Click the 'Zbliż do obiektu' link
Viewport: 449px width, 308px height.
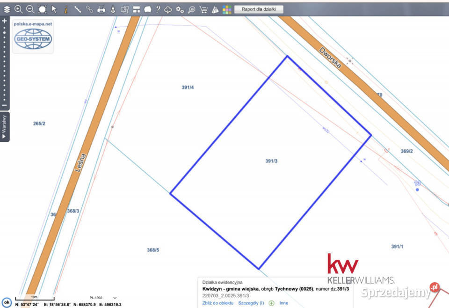(217, 303)
